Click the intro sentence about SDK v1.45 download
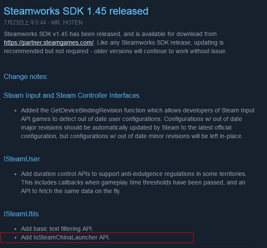 coord(110,34)
